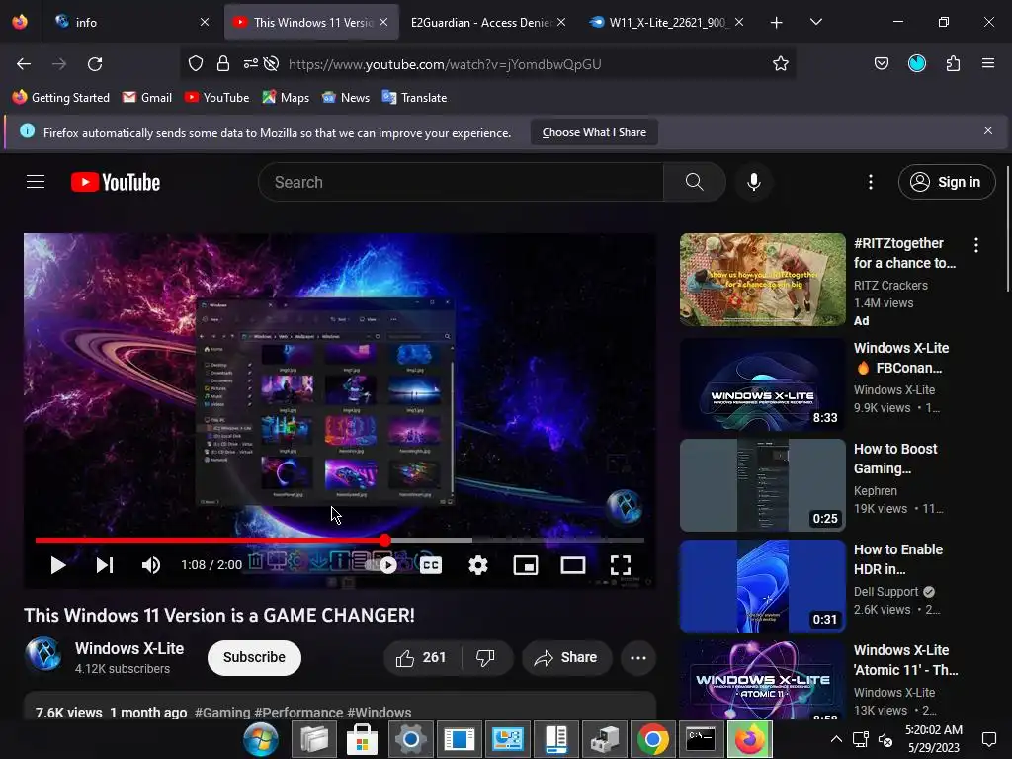
Task: Open the Firefox application hamburger menu
Action: [987, 63]
